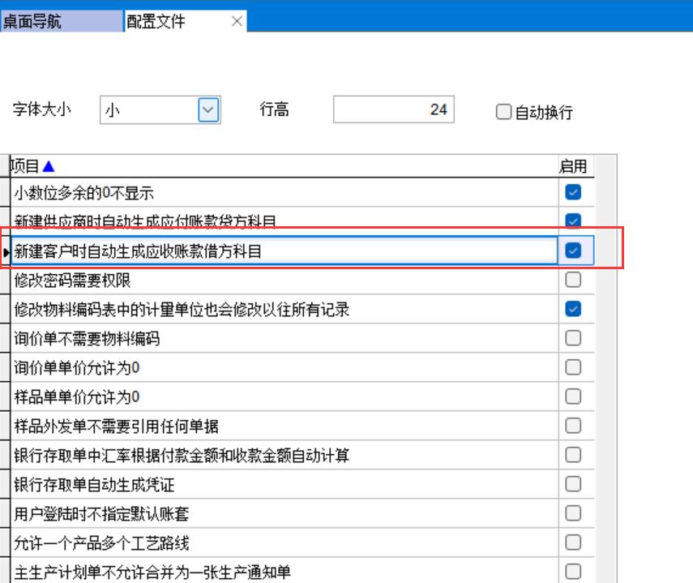Tick 允许一个产品多个工艺路线 checkbox

574,542
